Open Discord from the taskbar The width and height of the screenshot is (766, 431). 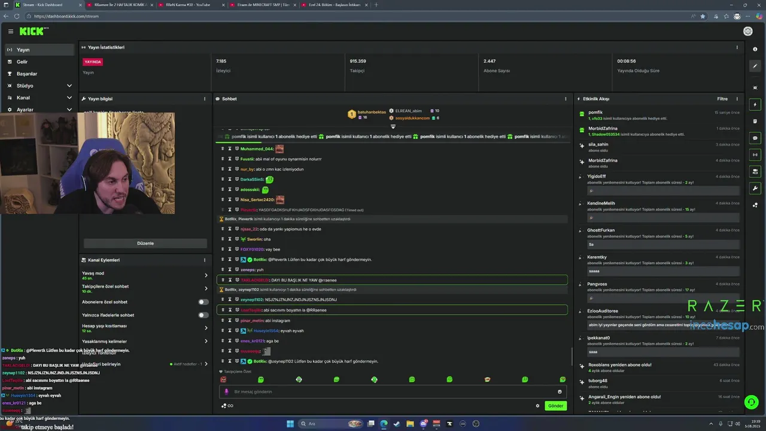point(423,424)
